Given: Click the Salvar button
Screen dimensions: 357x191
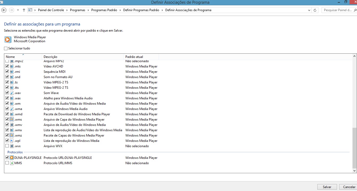Looking at the screenshot, I should click(x=327, y=187).
